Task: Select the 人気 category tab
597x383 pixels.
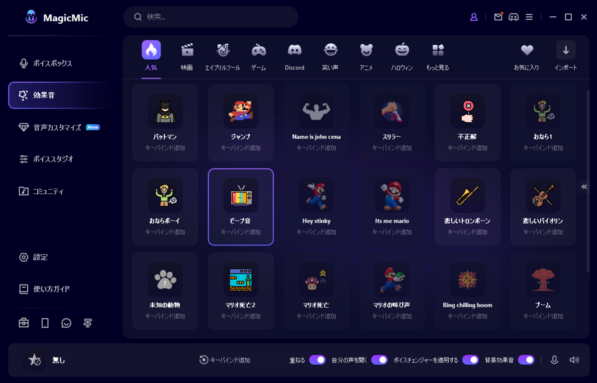Action: pyautogui.click(x=151, y=56)
